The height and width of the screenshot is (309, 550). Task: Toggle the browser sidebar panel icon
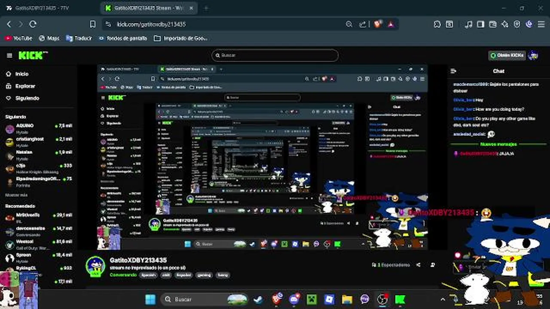pyautogui.click(x=481, y=24)
